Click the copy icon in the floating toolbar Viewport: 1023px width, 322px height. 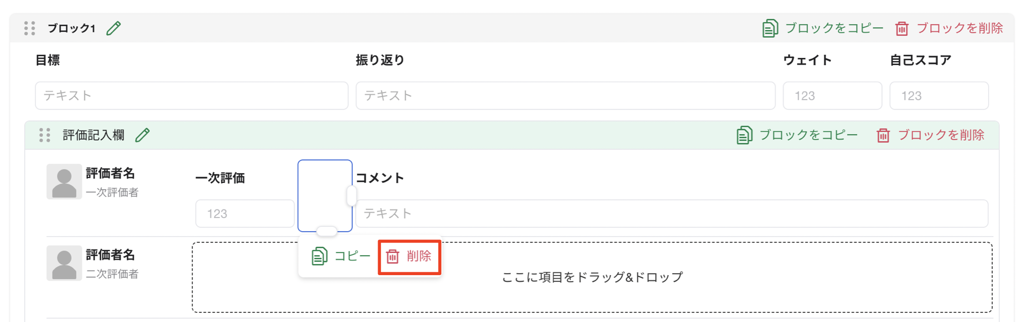pyautogui.click(x=319, y=256)
